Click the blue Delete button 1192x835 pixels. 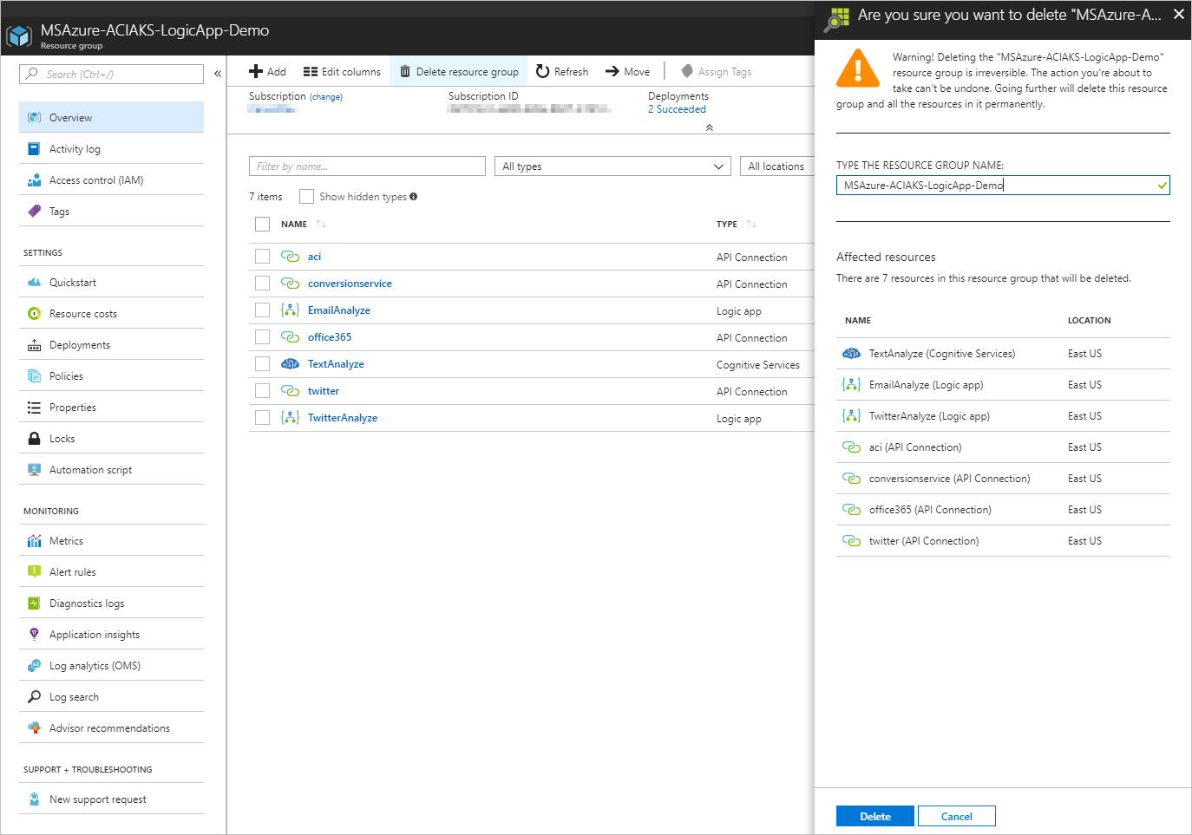tap(875, 817)
